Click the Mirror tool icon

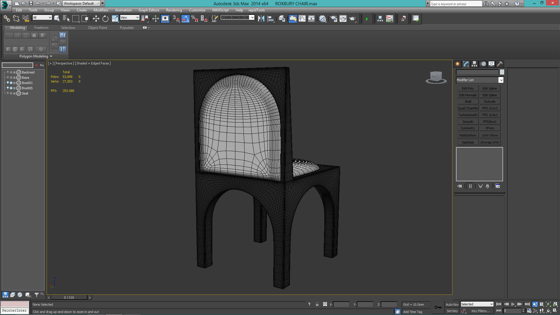click(261, 19)
